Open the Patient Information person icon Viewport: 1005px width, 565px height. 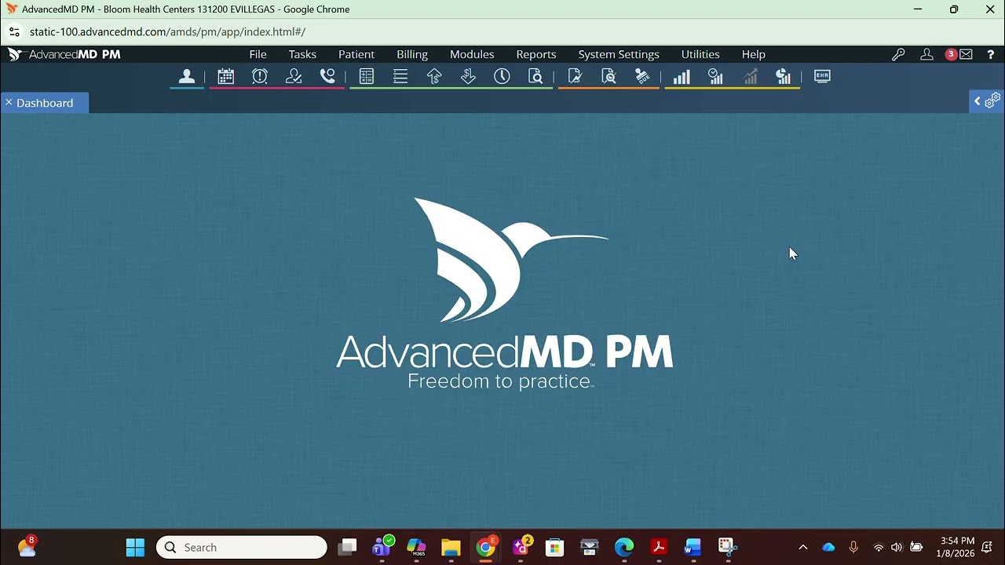click(187, 76)
